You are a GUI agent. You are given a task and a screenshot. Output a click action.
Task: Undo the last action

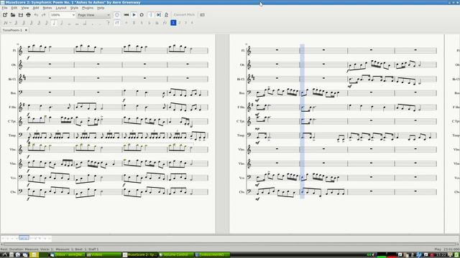pos(36,14)
